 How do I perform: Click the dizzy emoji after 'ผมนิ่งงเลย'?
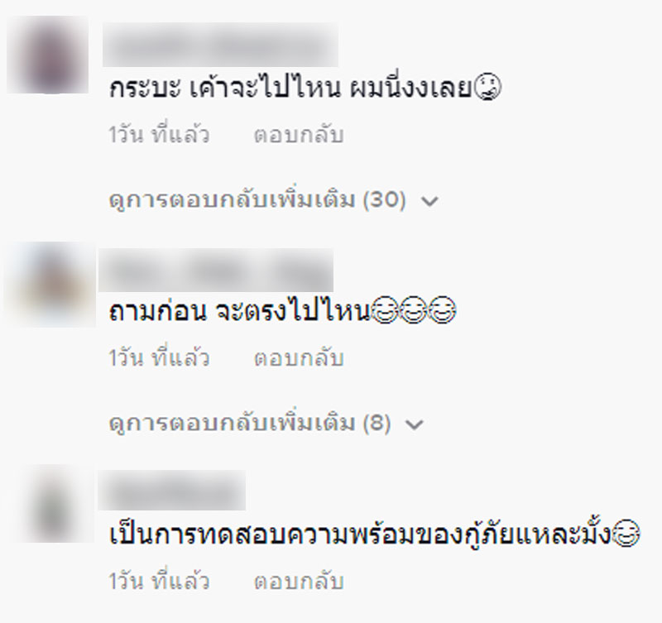[487, 88]
